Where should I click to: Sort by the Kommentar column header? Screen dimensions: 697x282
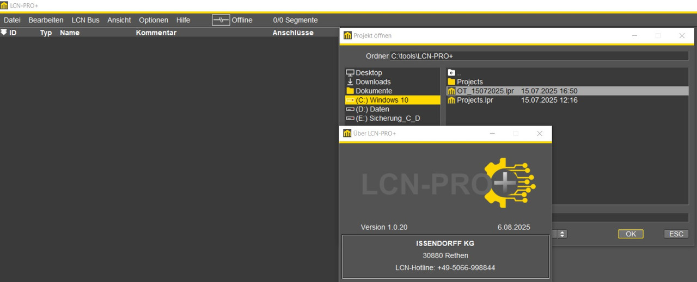[x=156, y=33]
